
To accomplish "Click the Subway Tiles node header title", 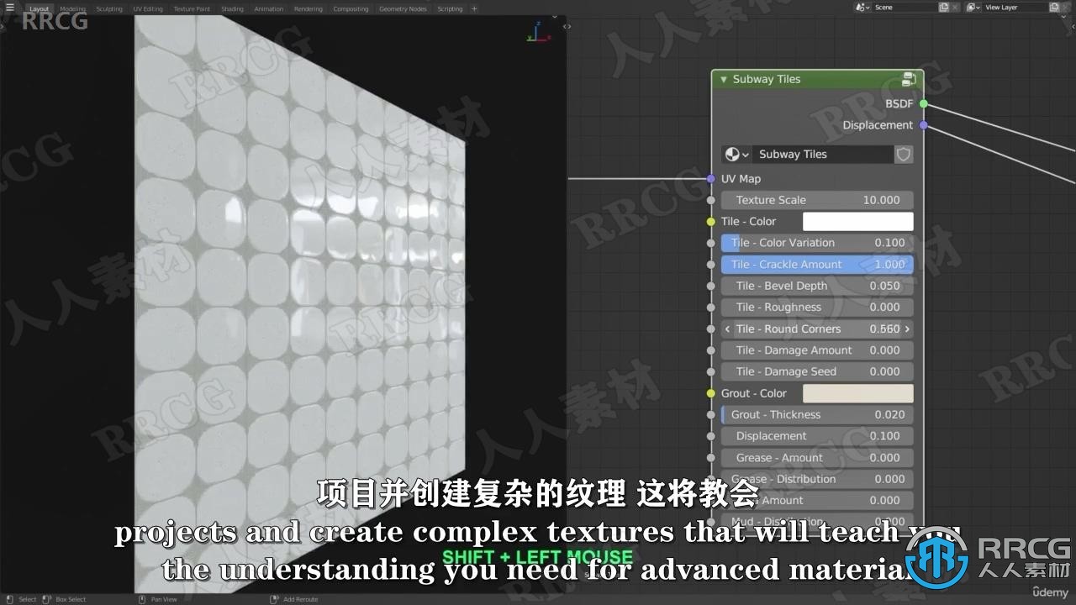I will pos(767,79).
